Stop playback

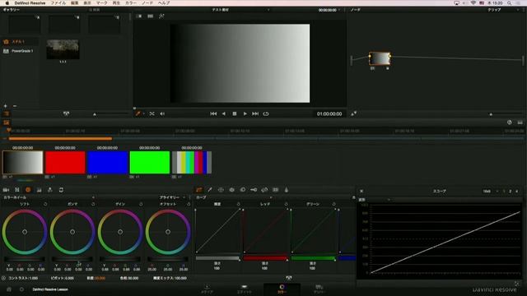coord(235,113)
